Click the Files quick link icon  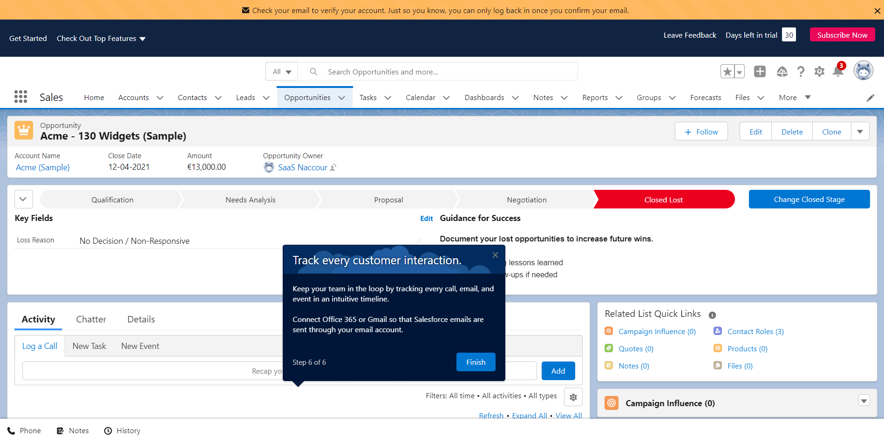(718, 365)
